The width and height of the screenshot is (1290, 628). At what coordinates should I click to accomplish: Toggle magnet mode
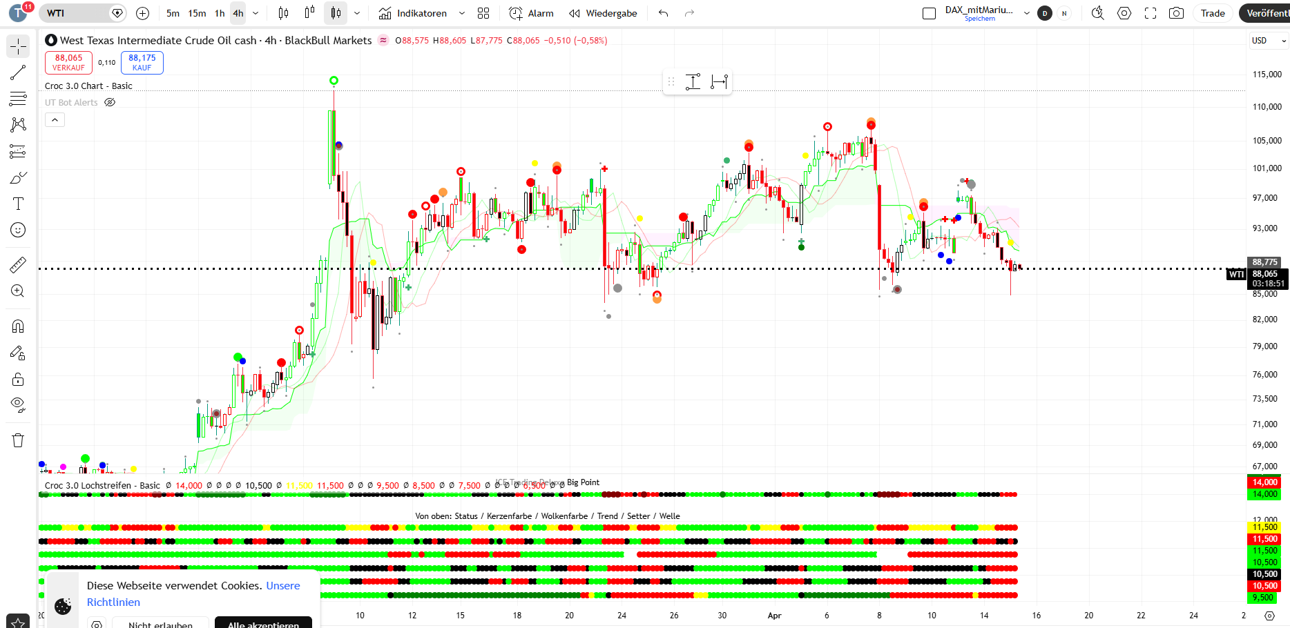[18, 326]
